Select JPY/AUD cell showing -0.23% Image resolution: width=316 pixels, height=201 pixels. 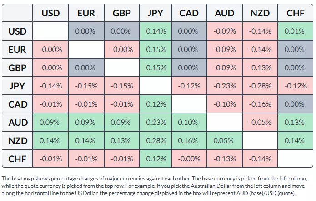pyautogui.click(x=225, y=86)
